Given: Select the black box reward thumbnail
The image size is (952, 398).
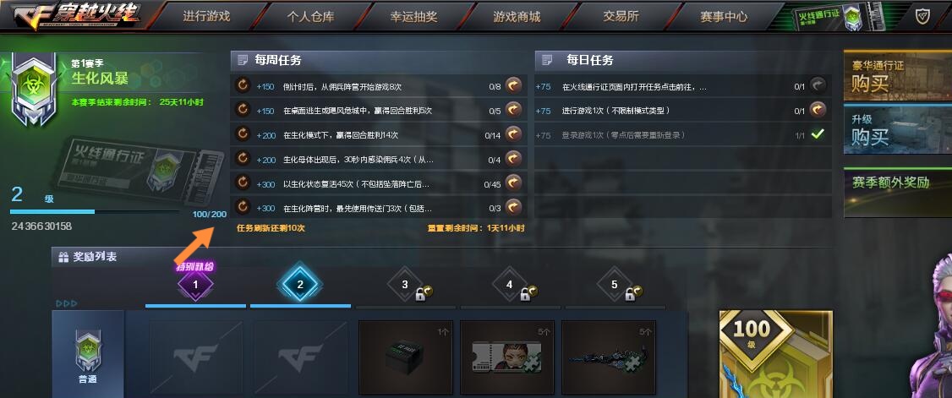Looking at the screenshot, I should click(x=406, y=357).
